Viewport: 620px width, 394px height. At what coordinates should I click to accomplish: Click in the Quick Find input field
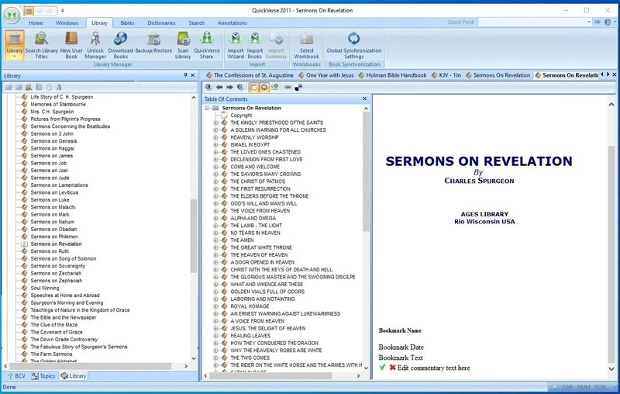click(x=532, y=22)
